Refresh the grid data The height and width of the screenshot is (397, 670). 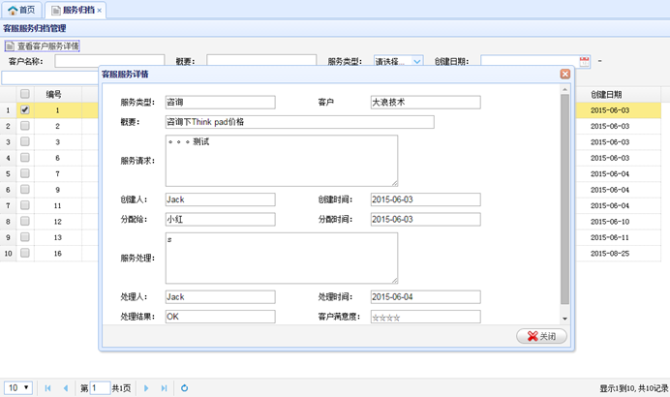[184, 388]
